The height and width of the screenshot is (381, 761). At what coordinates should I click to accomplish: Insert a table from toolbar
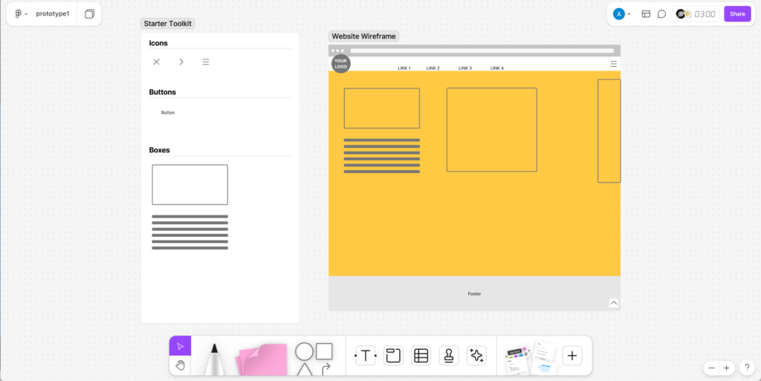point(421,356)
